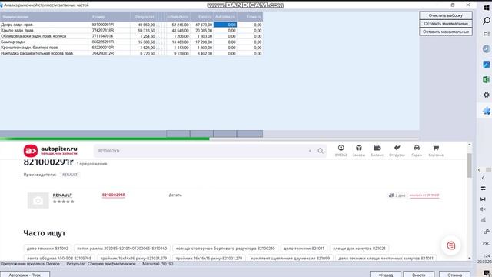Select the Накладка расширительная порога прав. row
This screenshot has width=492, height=277.
tap(131, 53)
